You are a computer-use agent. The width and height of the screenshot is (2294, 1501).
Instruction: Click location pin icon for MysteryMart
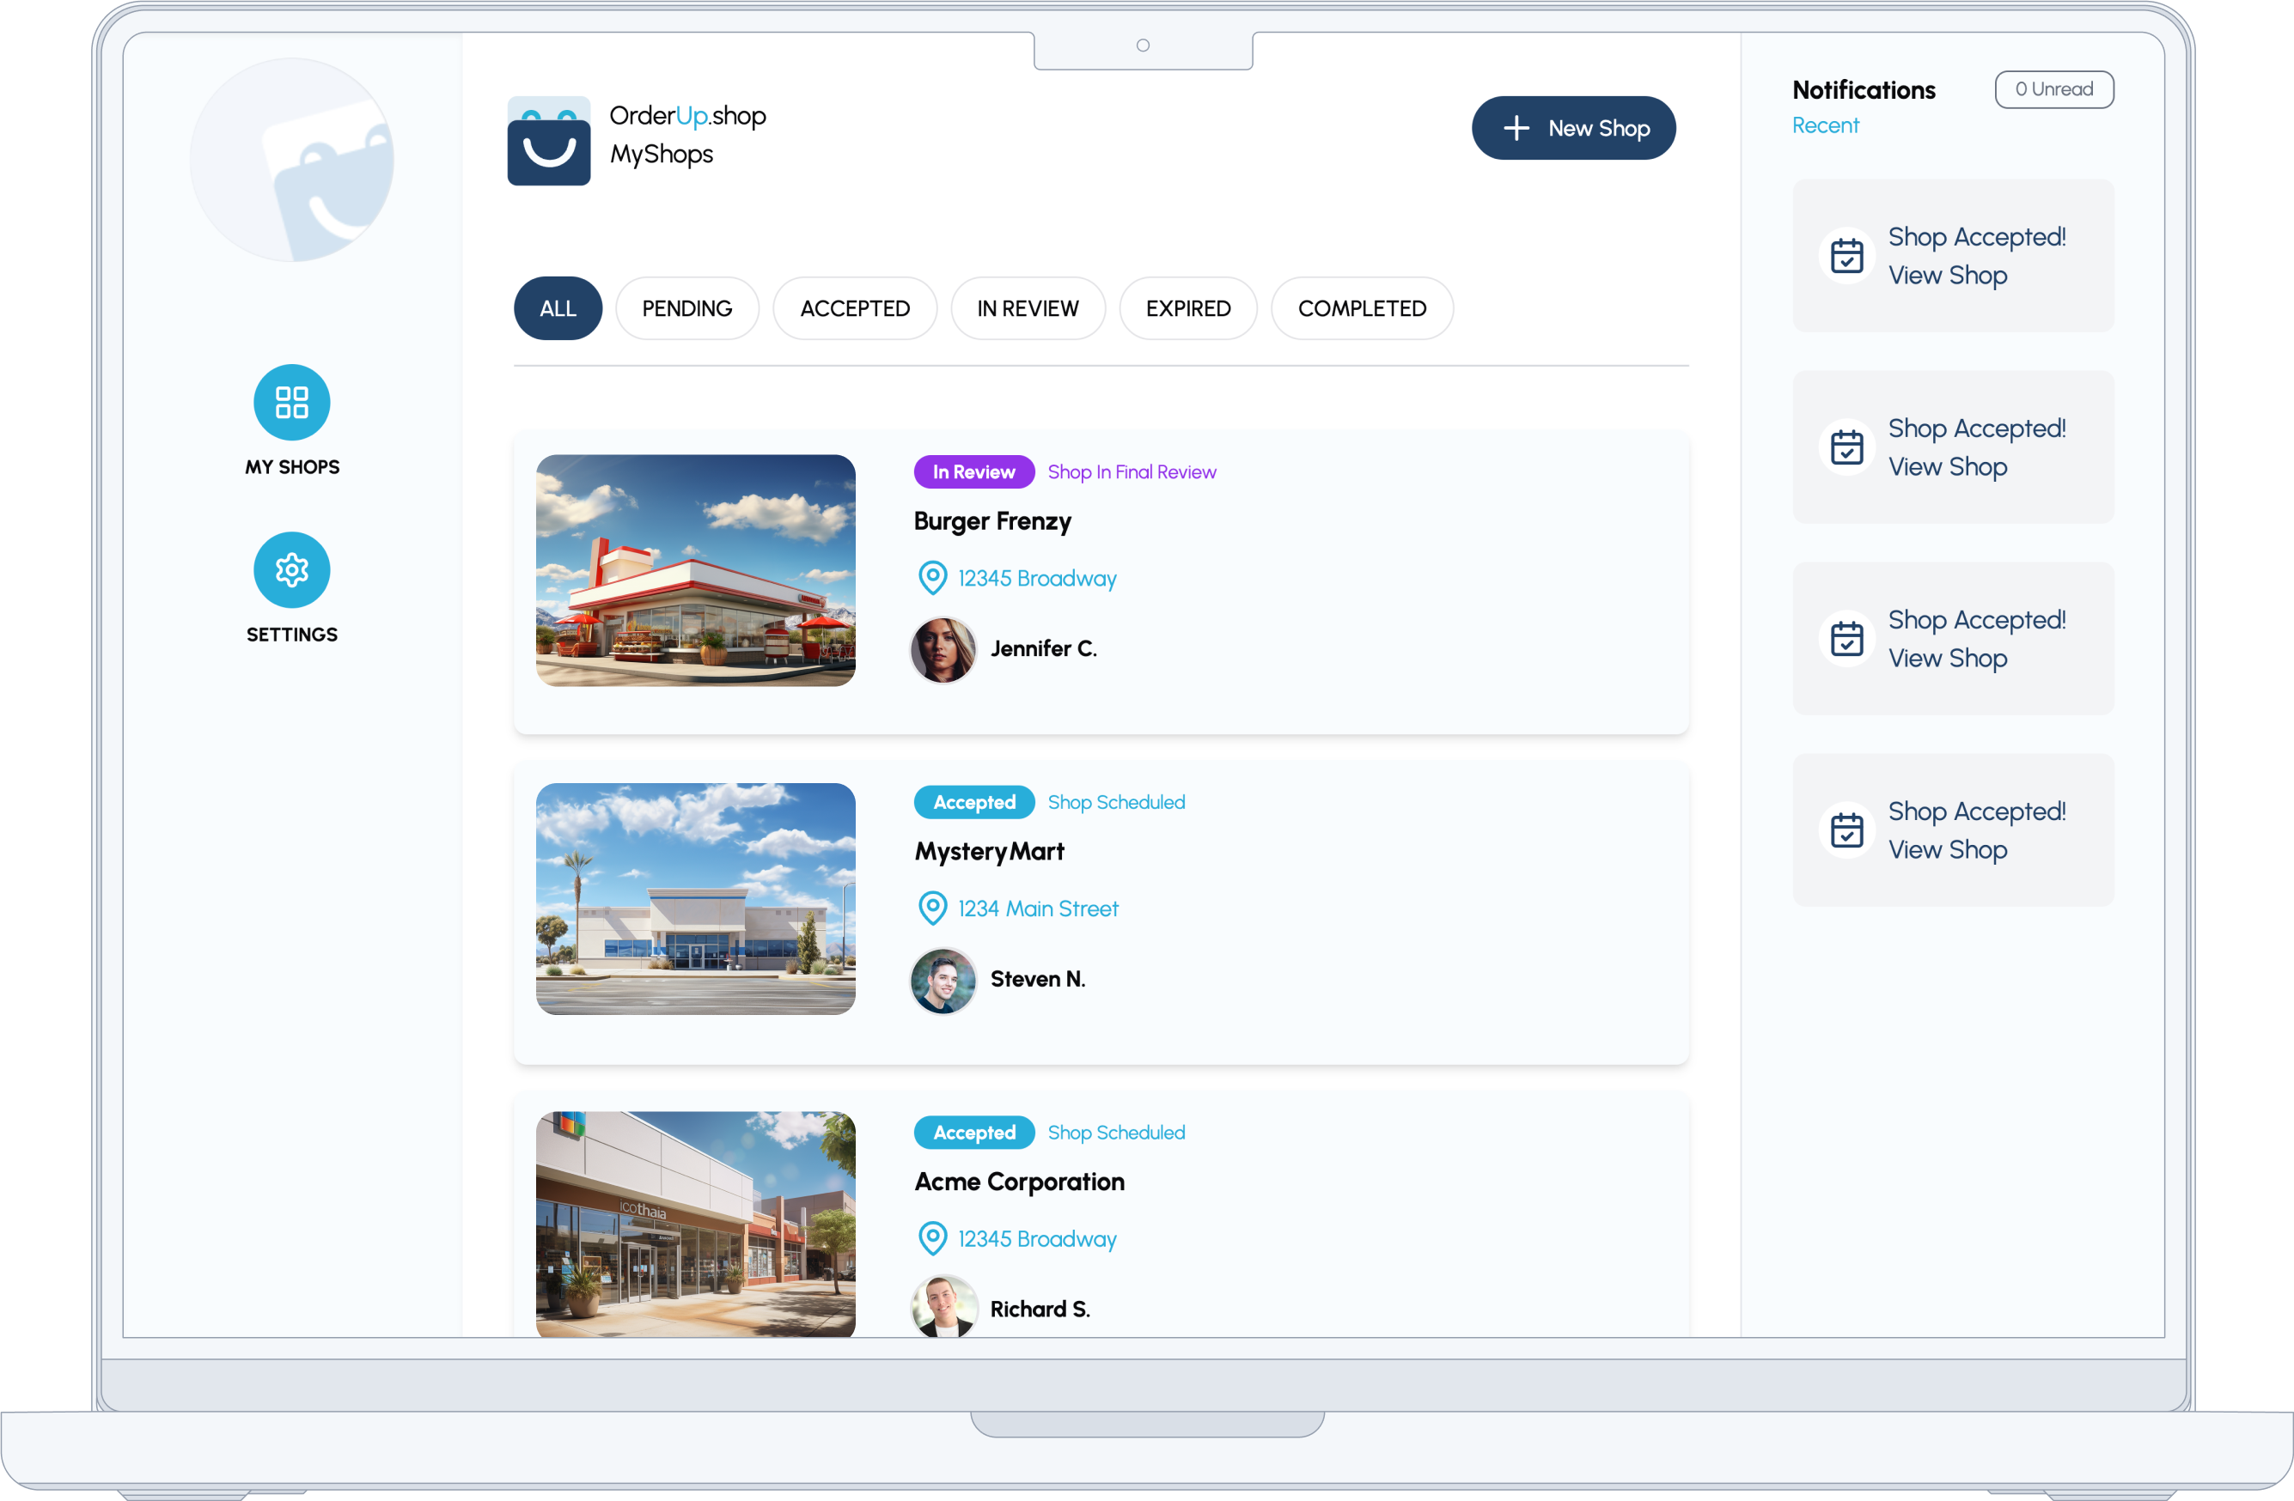(932, 908)
